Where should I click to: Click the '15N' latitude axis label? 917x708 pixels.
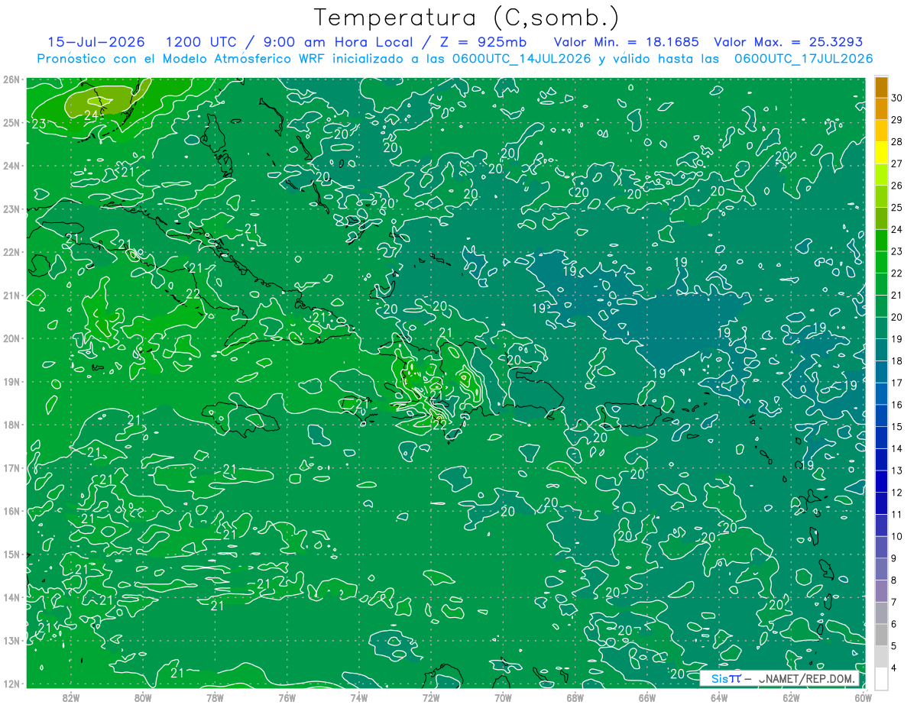(x=11, y=554)
